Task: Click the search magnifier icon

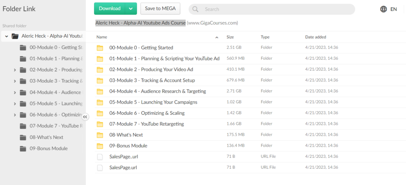Action: 196,9
